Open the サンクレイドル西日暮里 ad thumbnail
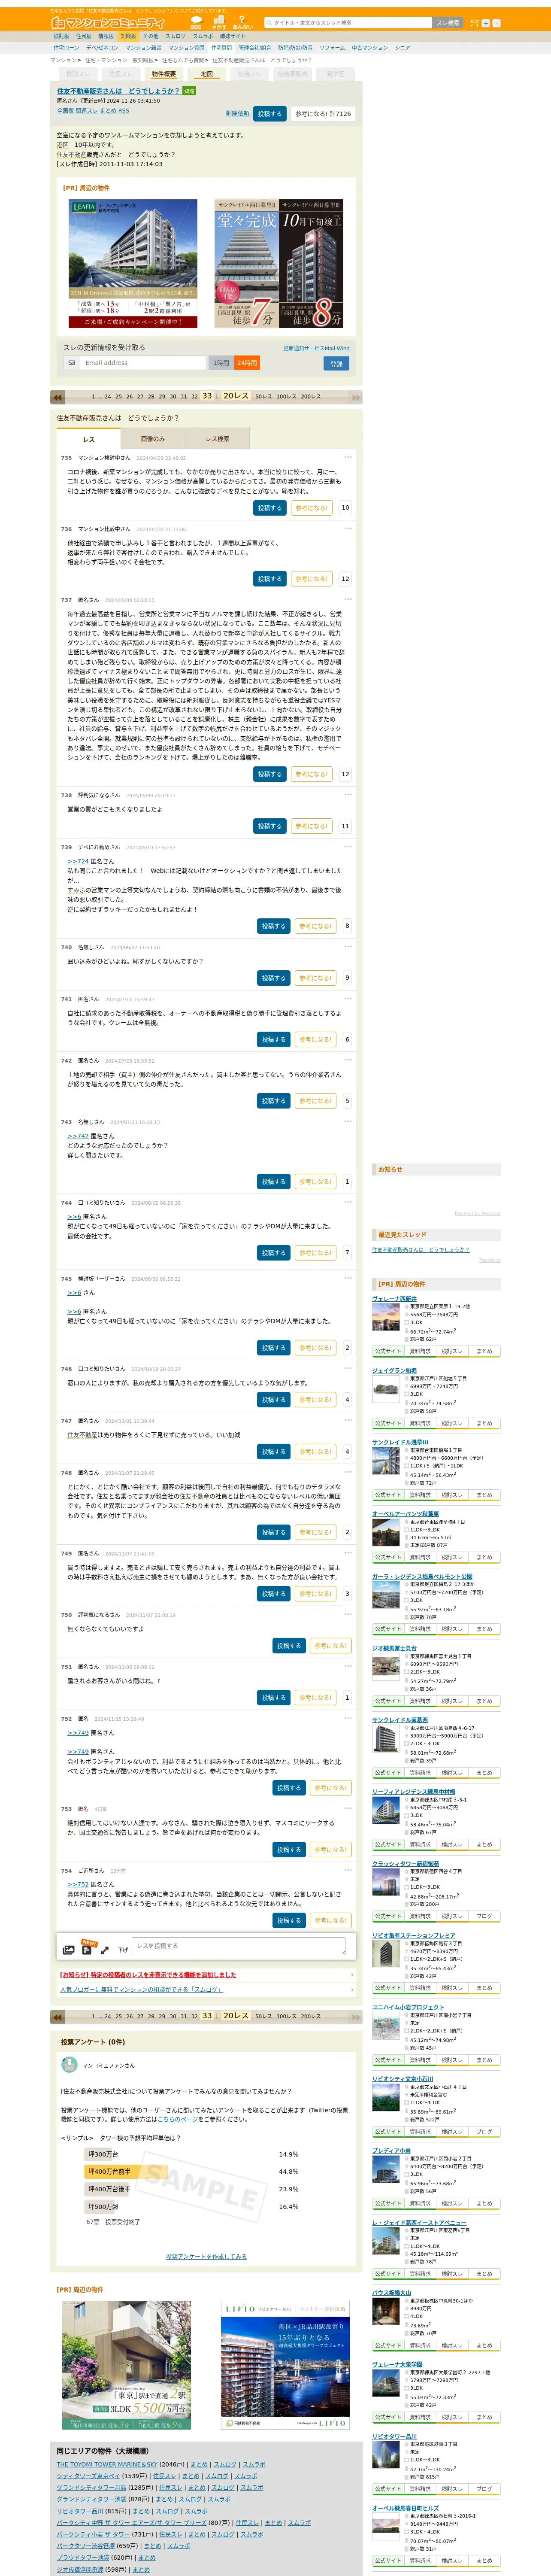The image size is (551, 2576). (x=280, y=263)
